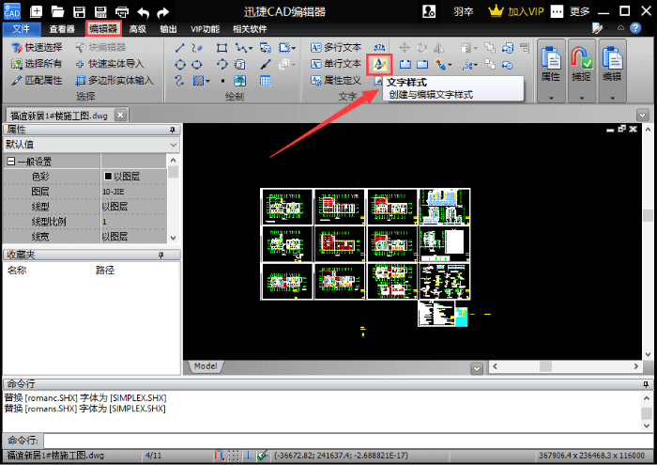Click the Save As floppy icon
The height and width of the screenshot is (465, 657).
click(x=100, y=11)
